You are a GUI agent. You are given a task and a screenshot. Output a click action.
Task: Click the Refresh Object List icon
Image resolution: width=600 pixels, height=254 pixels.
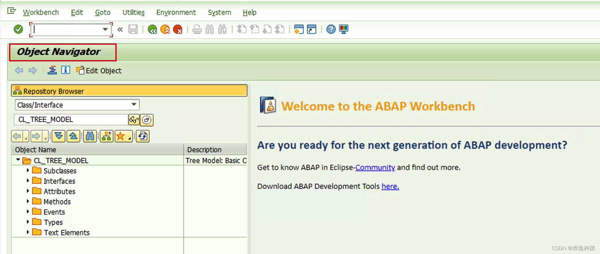pos(143,136)
